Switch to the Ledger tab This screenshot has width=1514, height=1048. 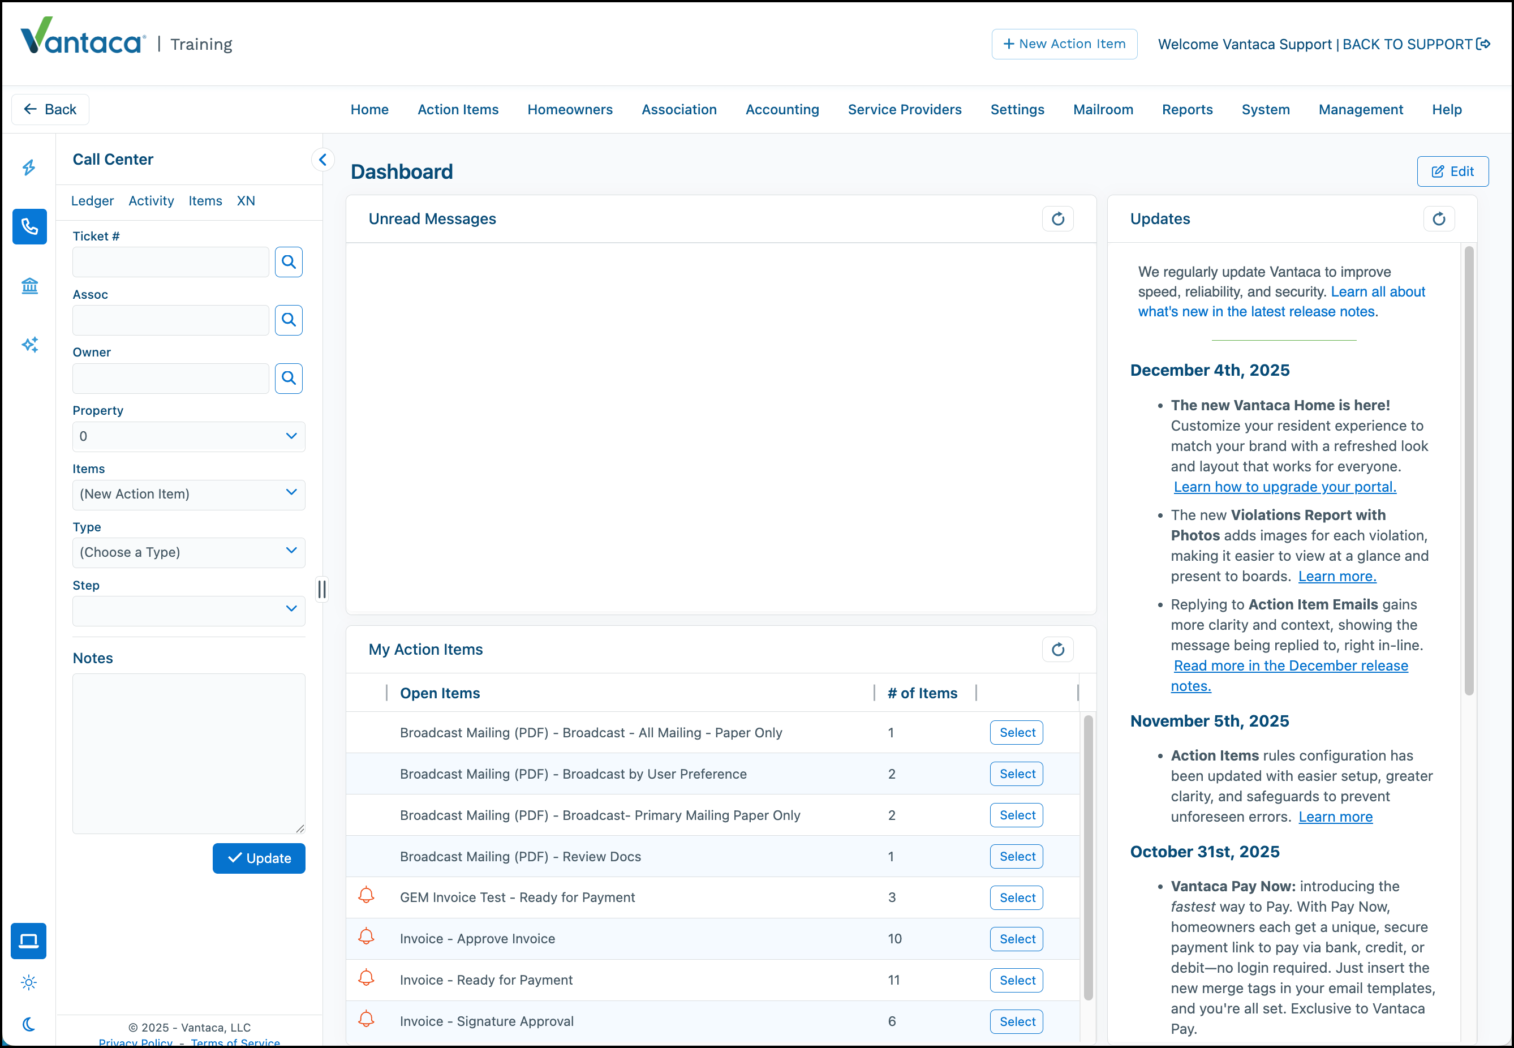click(92, 201)
